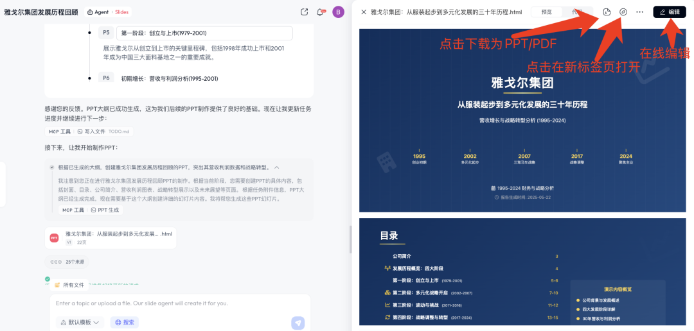This screenshot has height=331, width=694.
Task: Select 第一阶段：创立与上市 contents entry
Action: [427, 280]
